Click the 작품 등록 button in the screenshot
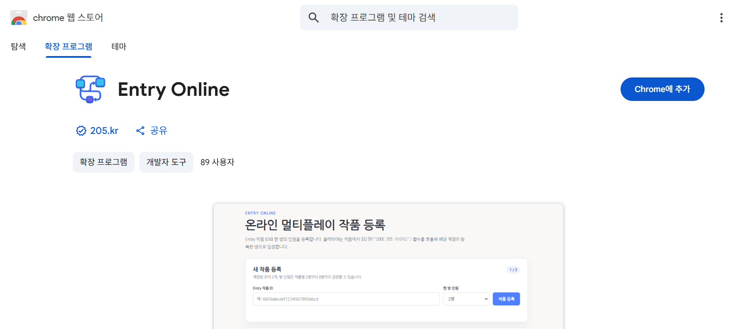735x329 pixels. pos(506,299)
